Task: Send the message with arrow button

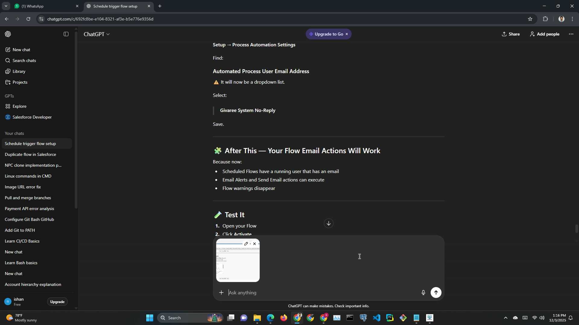Action: (x=436, y=292)
